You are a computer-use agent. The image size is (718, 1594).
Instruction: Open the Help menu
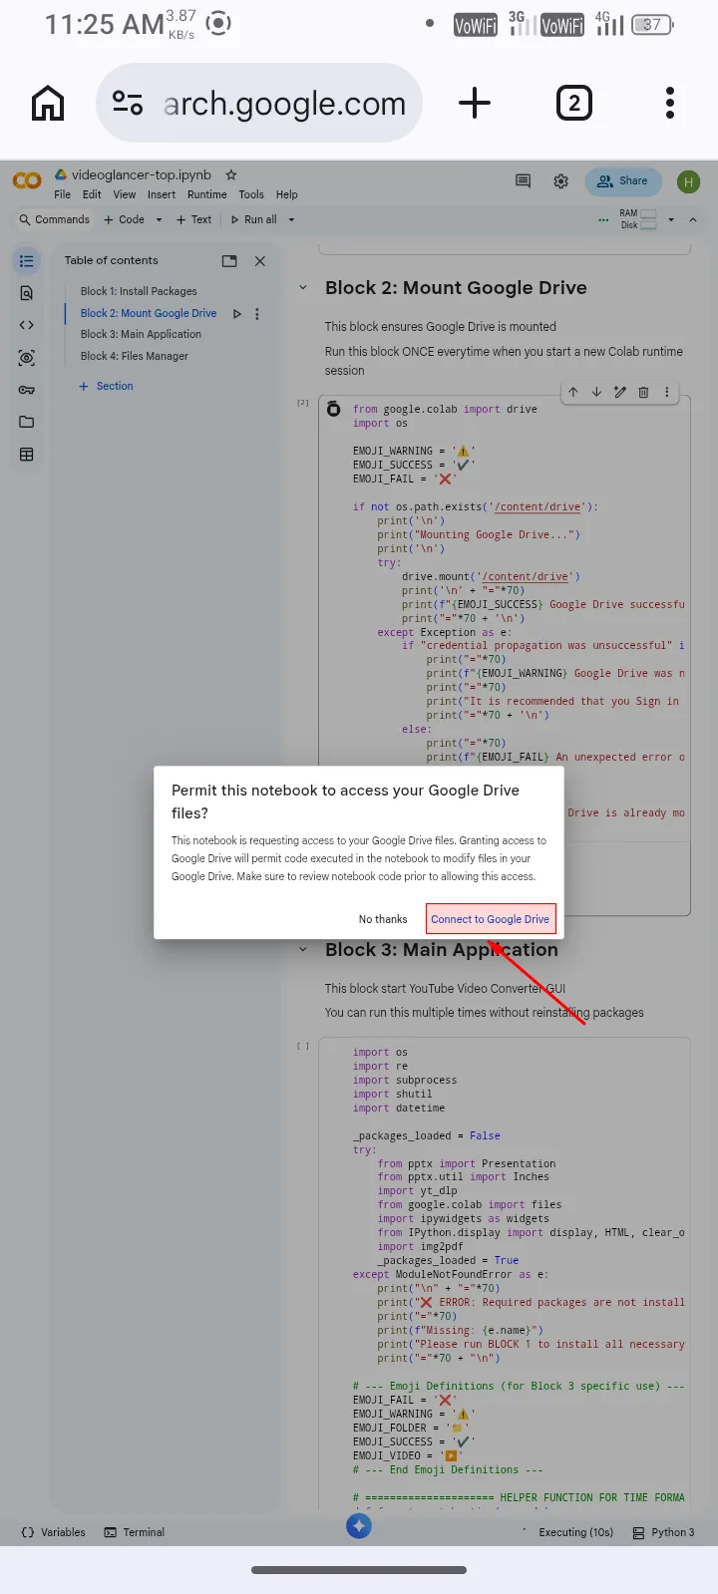[x=287, y=194]
